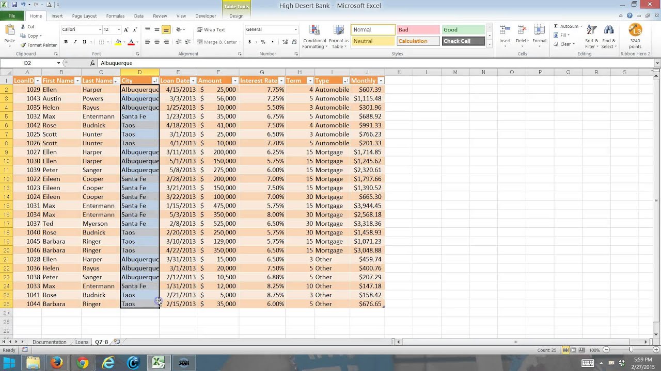Click the Name Box showing D2

click(x=27, y=63)
